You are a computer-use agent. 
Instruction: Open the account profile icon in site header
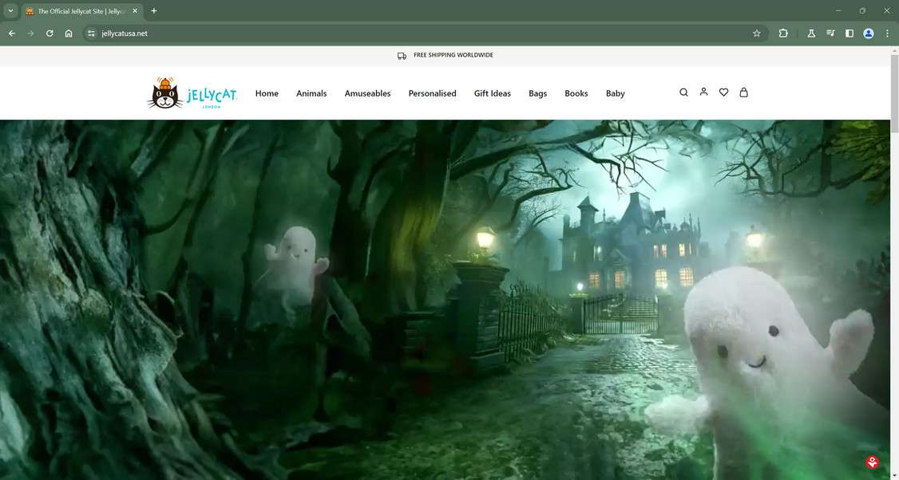[703, 92]
